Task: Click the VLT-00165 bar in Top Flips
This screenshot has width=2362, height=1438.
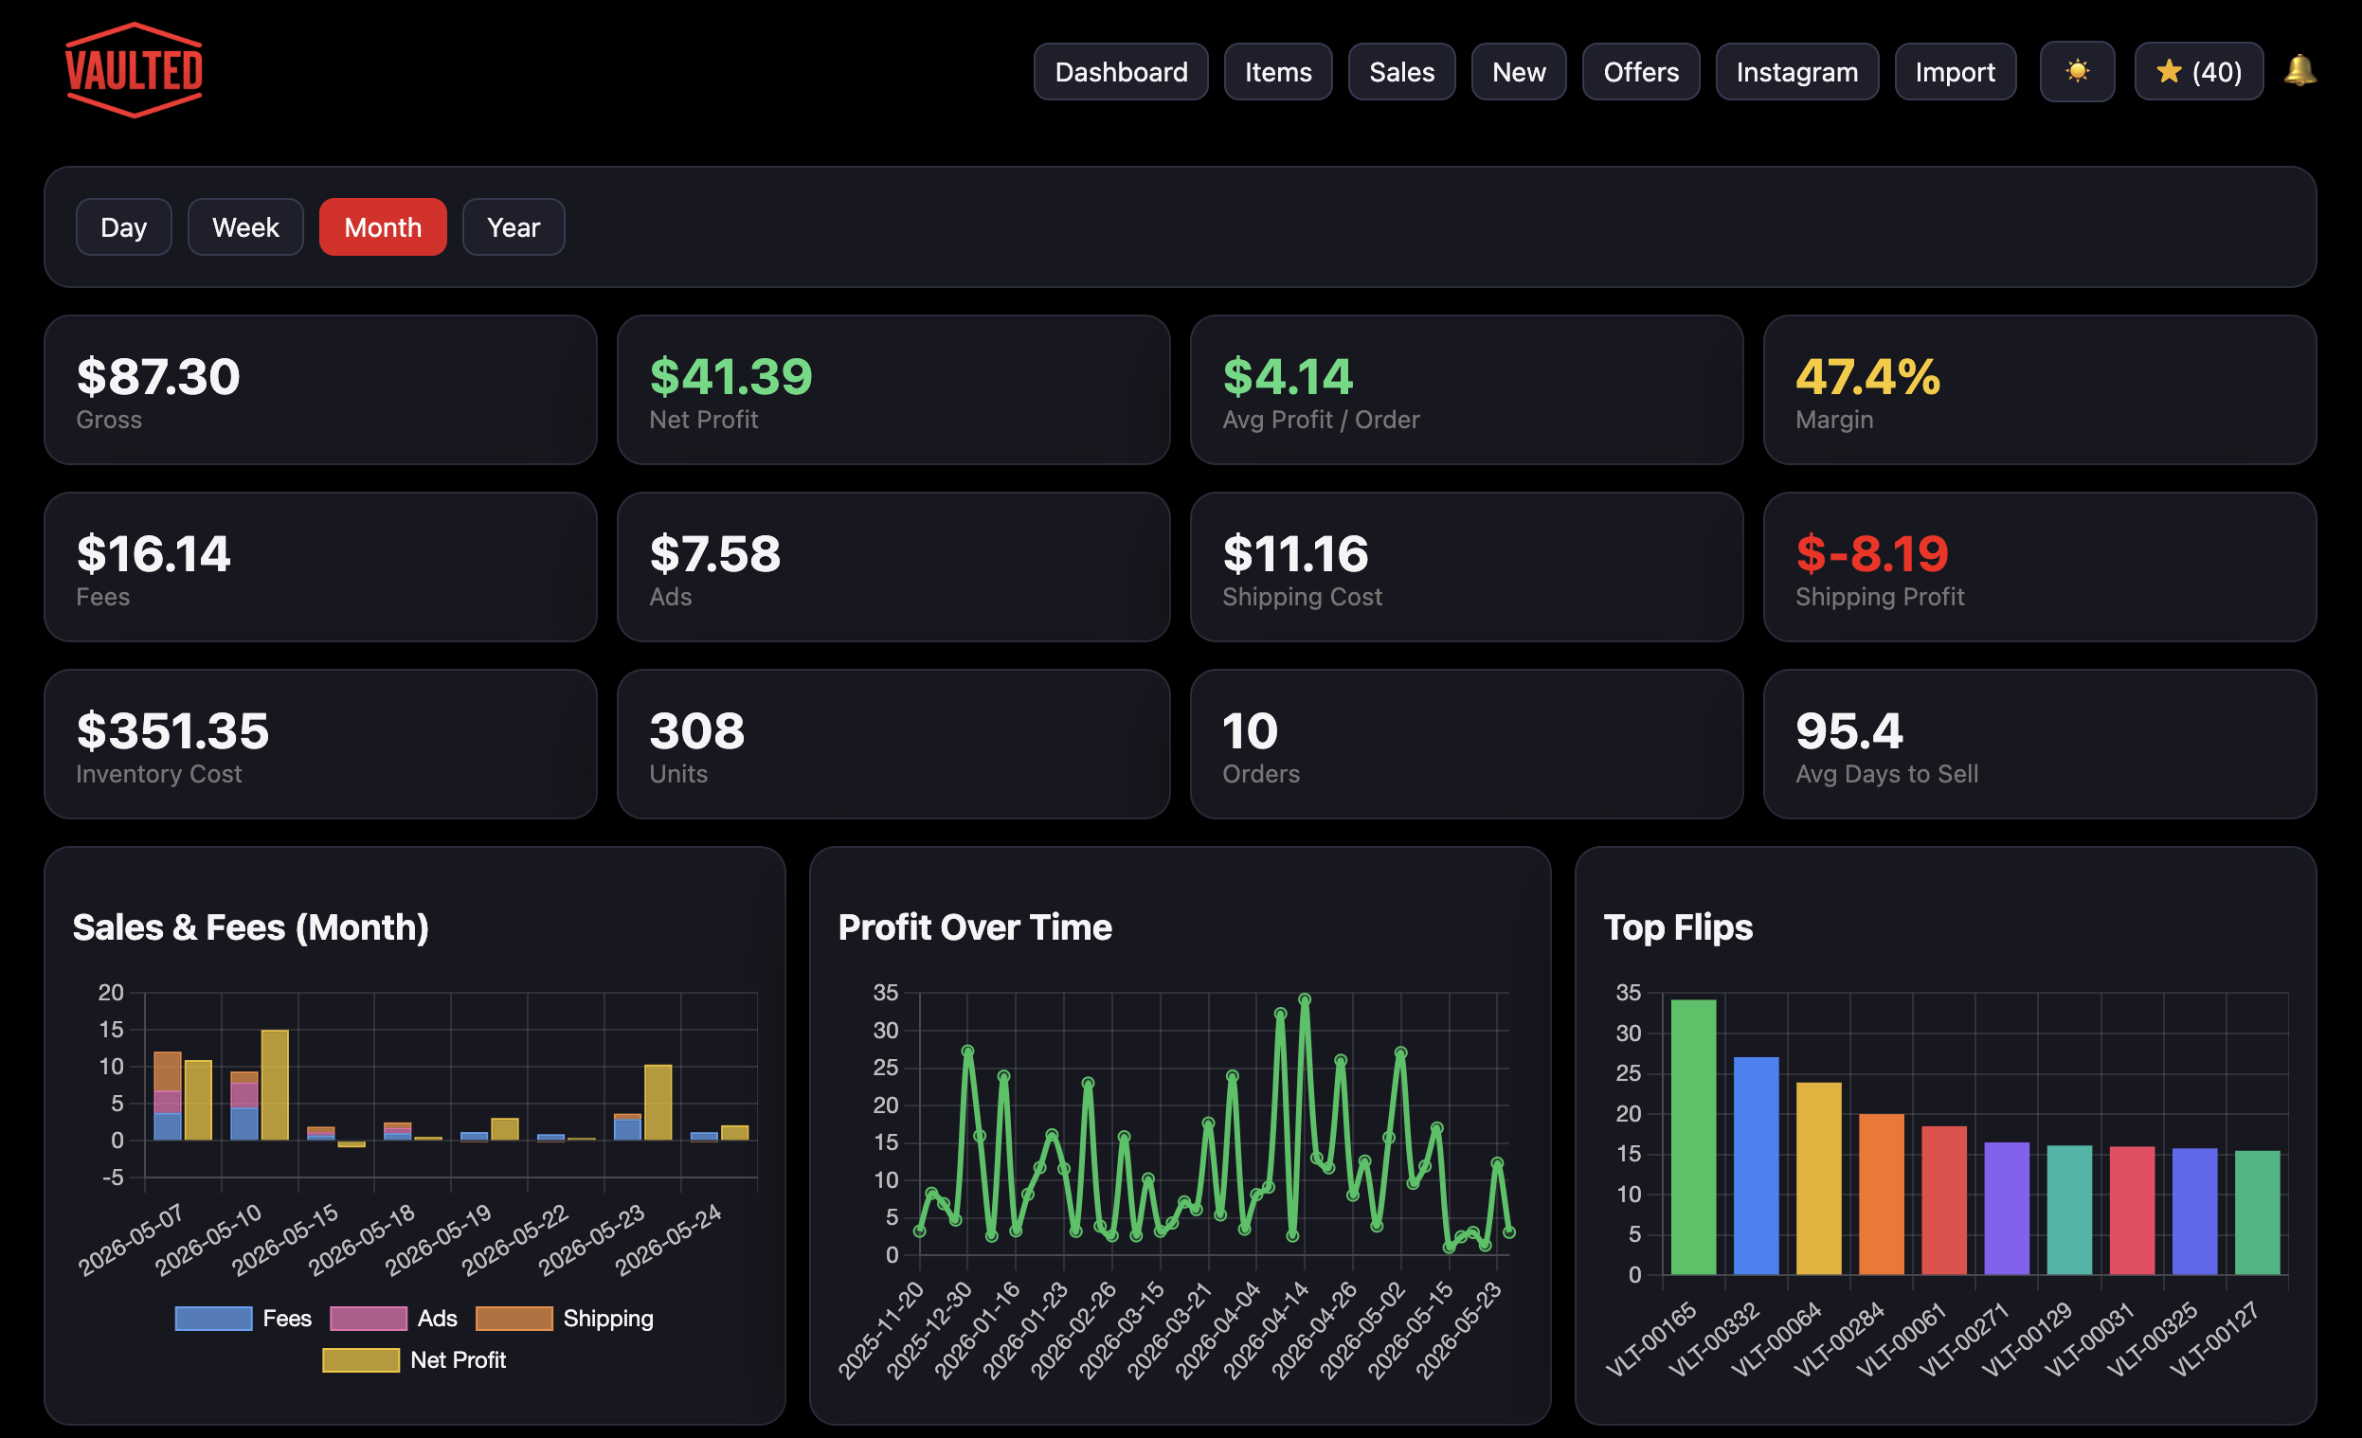Action: pyautogui.click(x=1694, y=1138)
